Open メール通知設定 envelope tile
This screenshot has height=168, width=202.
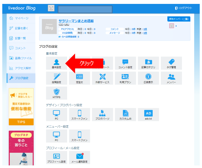pyautogui.click(x=79, y=158)
